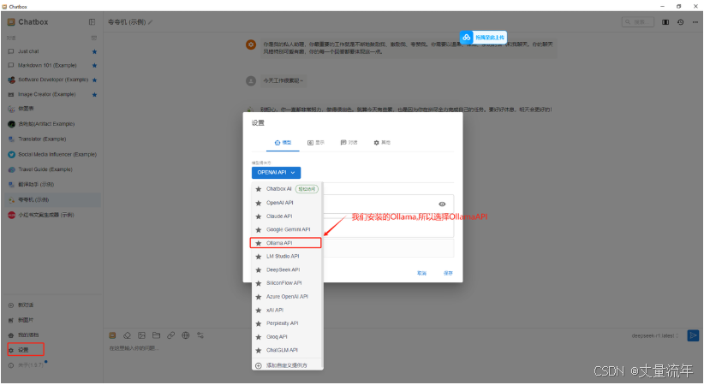Choose the Chatbox AI provider entry
704x385 pixels.
(x=286, y=189)
